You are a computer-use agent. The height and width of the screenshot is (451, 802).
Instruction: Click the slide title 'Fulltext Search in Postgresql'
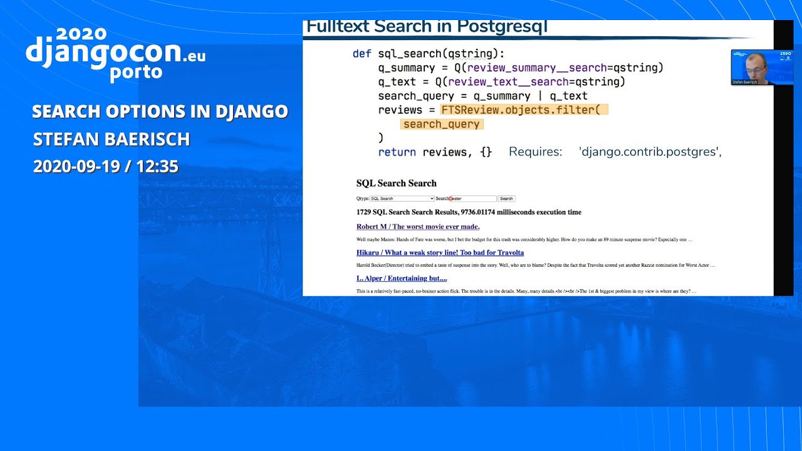427,27
